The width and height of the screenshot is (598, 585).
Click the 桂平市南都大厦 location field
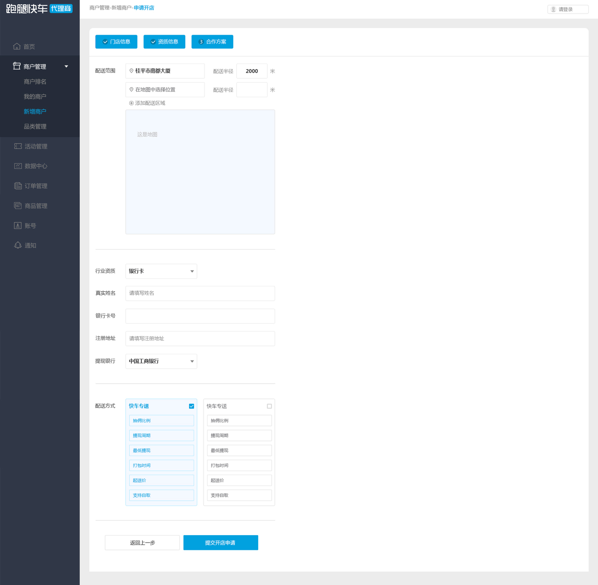(165, 71)
